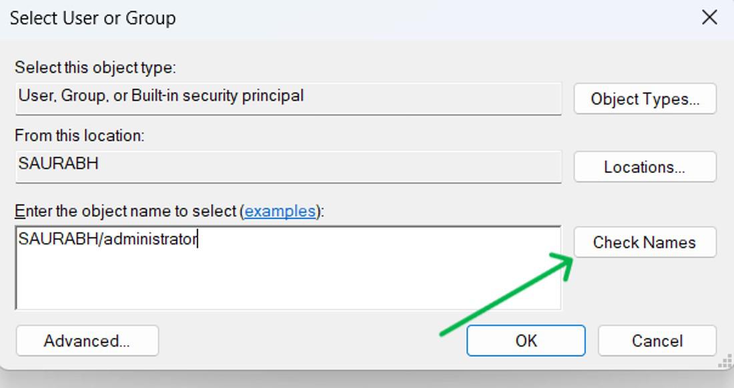Screen dimensions: 734x388
Task: Confirm the selection with OK
Action: click(x=526, y=341)
